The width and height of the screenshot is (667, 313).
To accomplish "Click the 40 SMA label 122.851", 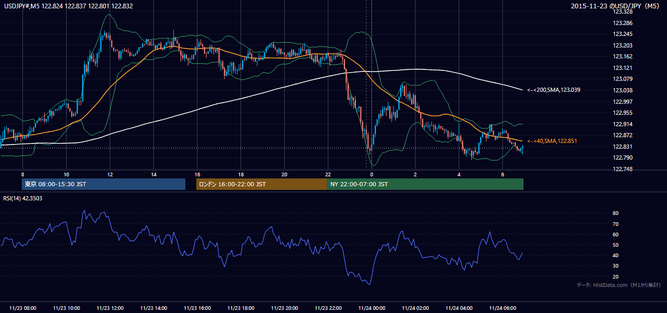I will [552, 141].
